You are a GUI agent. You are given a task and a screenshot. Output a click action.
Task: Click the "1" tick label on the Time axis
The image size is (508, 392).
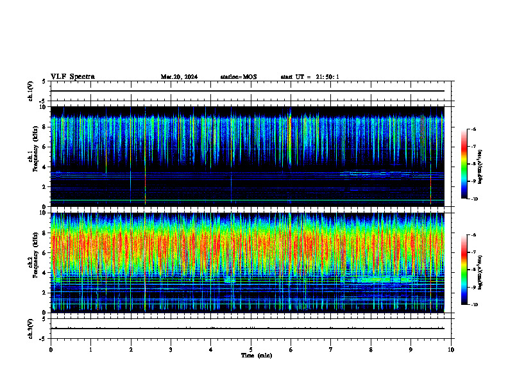[x=90, y=350]
